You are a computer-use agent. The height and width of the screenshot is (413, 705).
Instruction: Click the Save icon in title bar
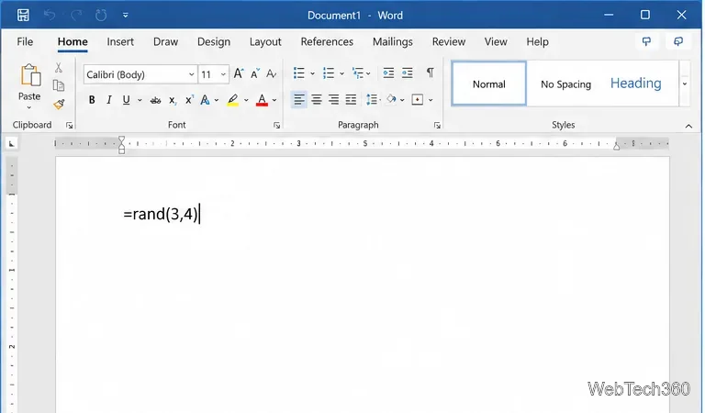23,16
